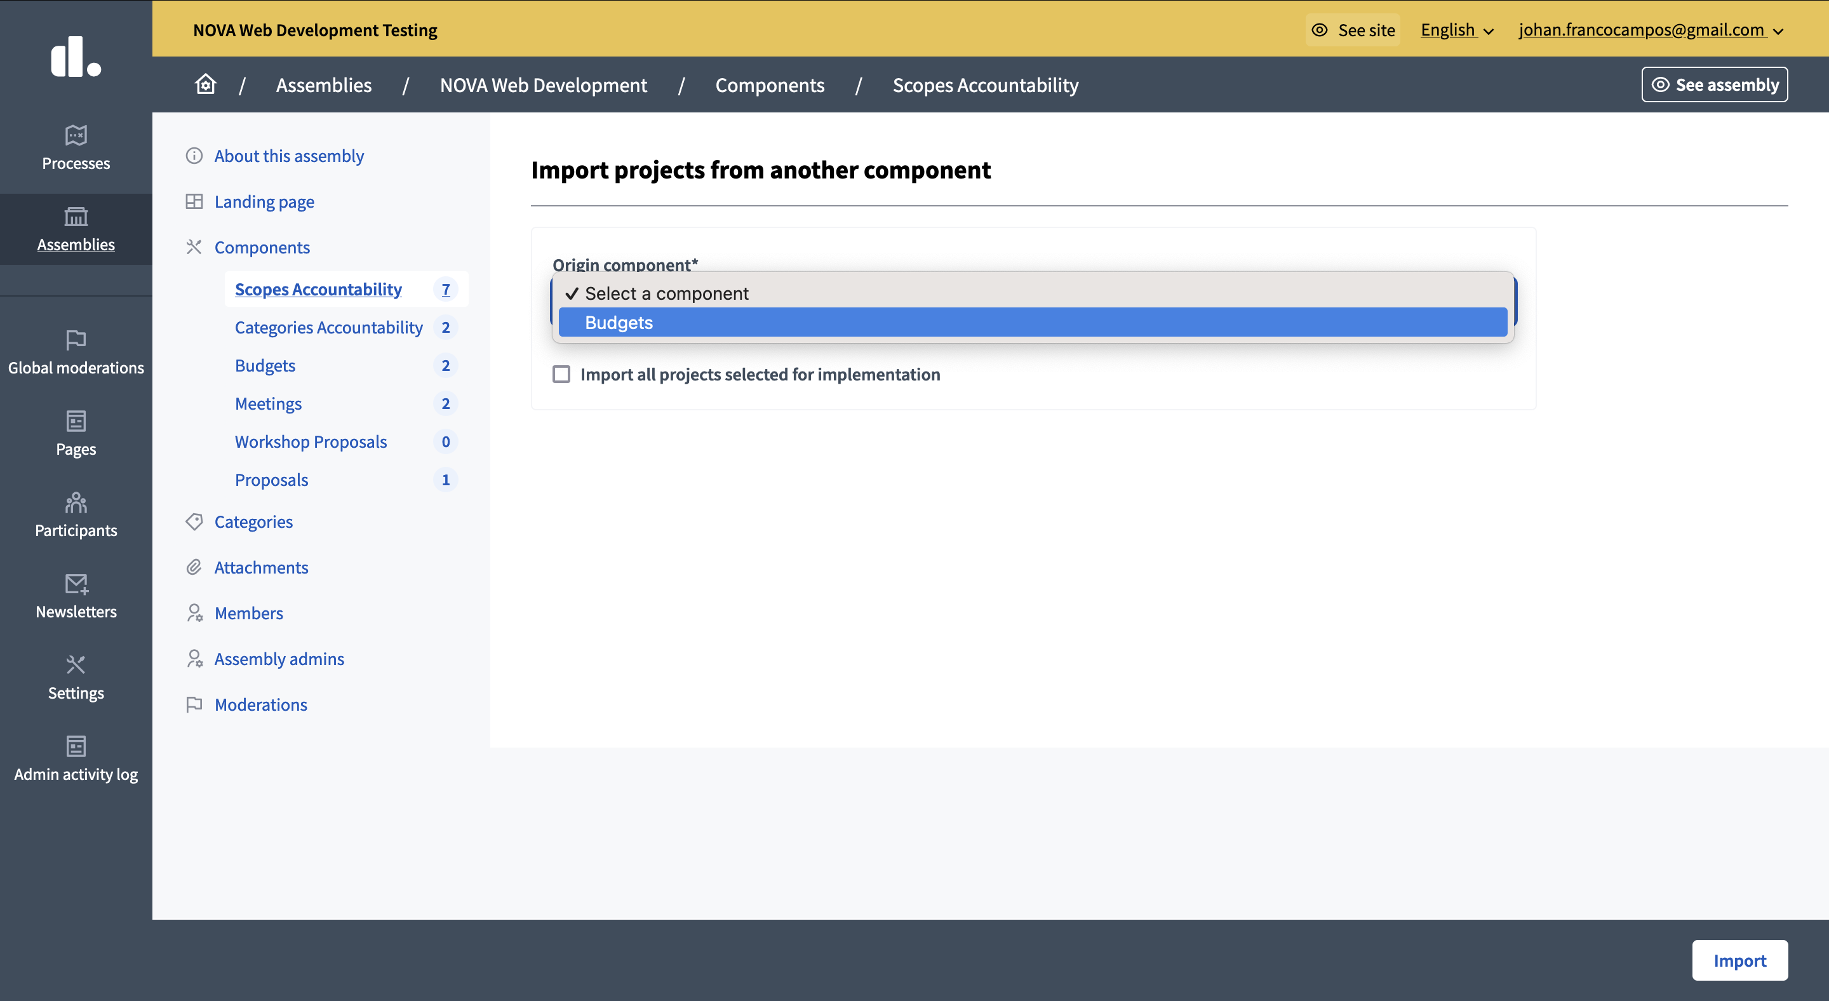Open Workshop Proposals in component list
Screen dimensions: 1829x1001
coord(311,441)
